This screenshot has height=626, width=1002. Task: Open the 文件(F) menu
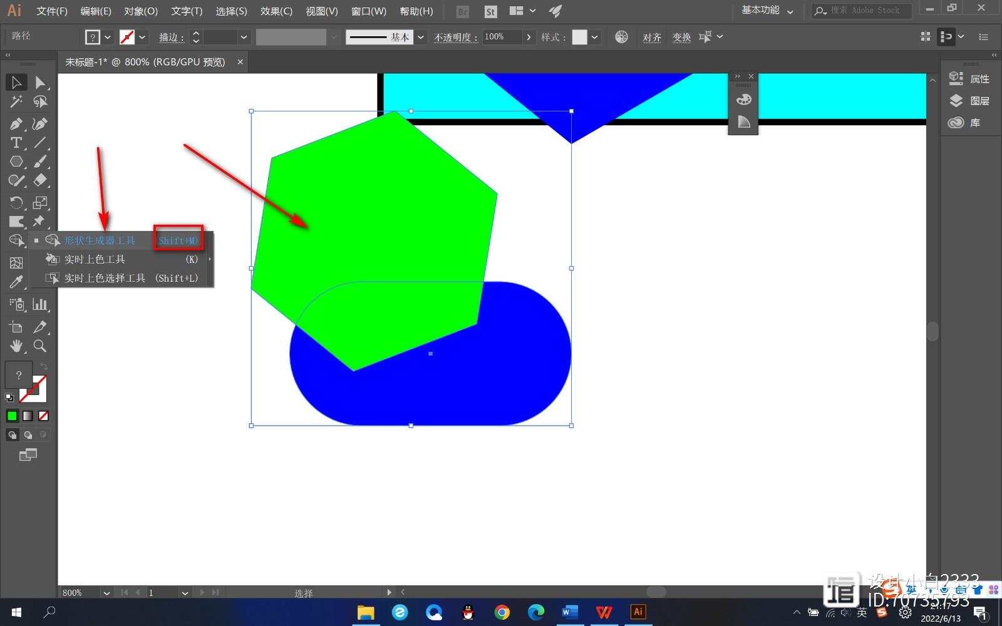click(x=52, y=11)
